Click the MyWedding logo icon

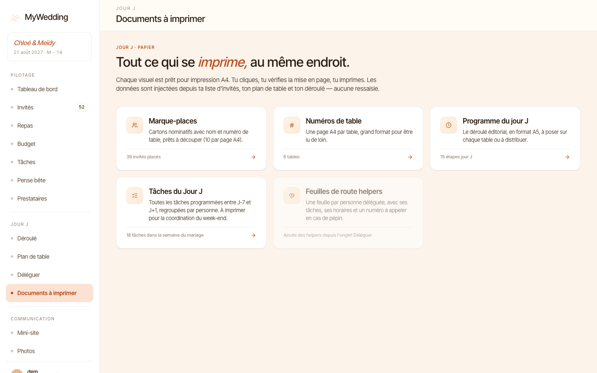pyautogui.click(x=15, y=17)
